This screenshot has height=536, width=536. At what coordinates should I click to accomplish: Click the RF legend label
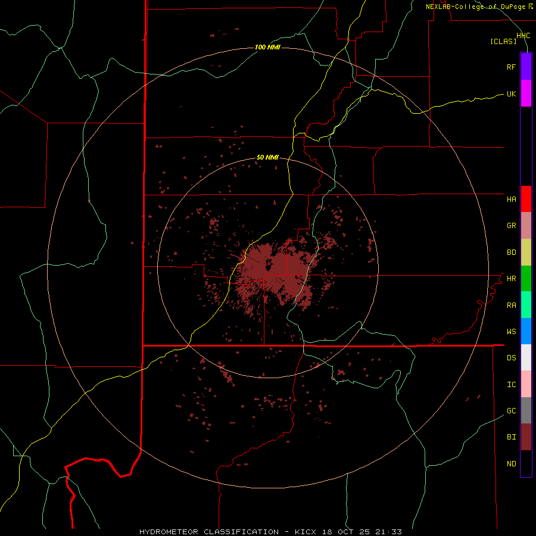click(x=511, y=67)
